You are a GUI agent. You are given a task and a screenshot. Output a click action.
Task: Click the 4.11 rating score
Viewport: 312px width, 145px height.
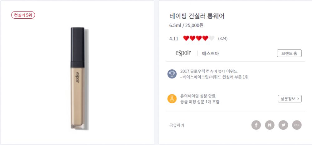click(x=174, y=39)
